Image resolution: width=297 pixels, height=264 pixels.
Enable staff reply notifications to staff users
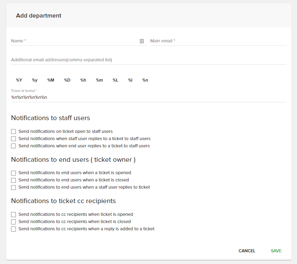tap(13, 138)
